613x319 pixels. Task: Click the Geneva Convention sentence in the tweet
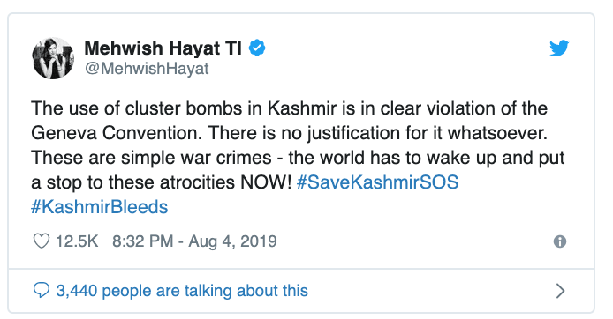(290, 133)
